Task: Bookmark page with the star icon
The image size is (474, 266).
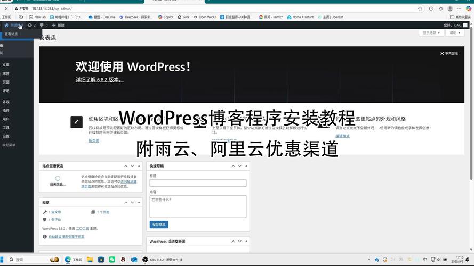Action: coord(420,9)
